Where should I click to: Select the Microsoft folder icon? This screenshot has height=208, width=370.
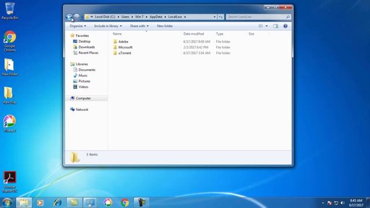[115, 47]
